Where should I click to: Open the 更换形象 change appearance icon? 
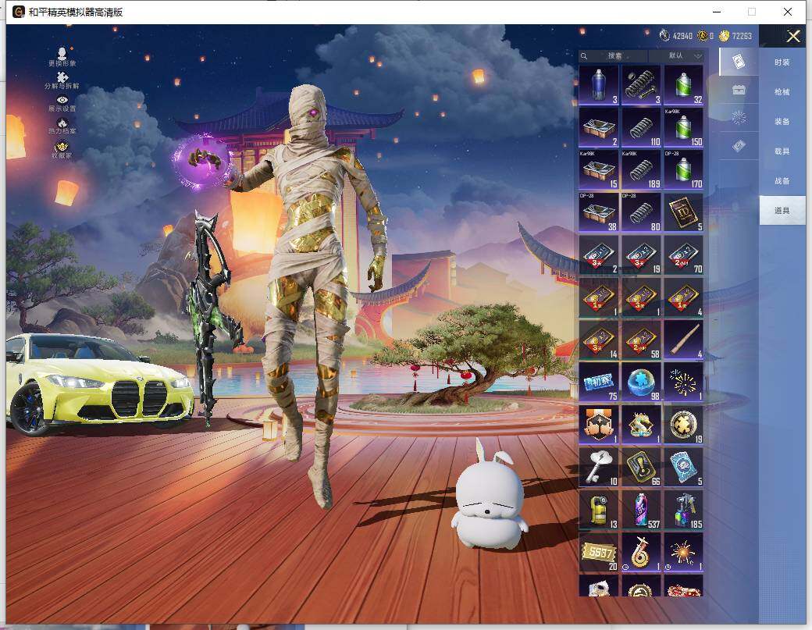pos(62,56)
